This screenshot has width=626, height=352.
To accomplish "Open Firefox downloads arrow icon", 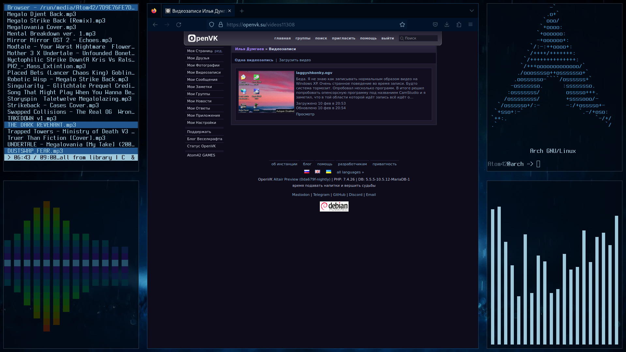I will pyautogui.click(x=447, y=25).
